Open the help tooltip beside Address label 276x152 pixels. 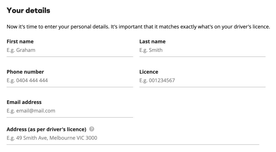pyautogui.click(x=91, y=129)
